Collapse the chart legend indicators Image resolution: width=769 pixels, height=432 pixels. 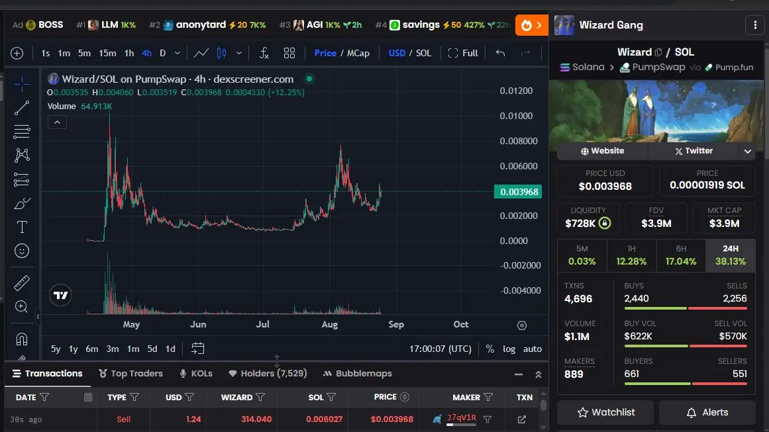(57, 122)
